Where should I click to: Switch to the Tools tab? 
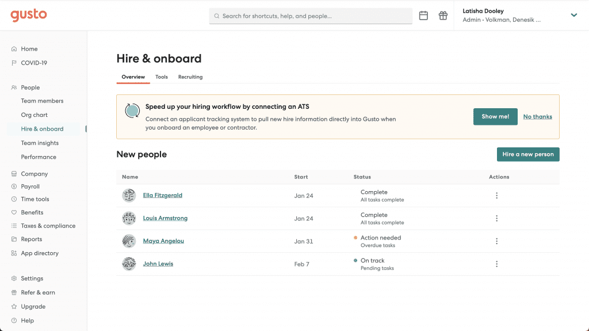point(162,77)
